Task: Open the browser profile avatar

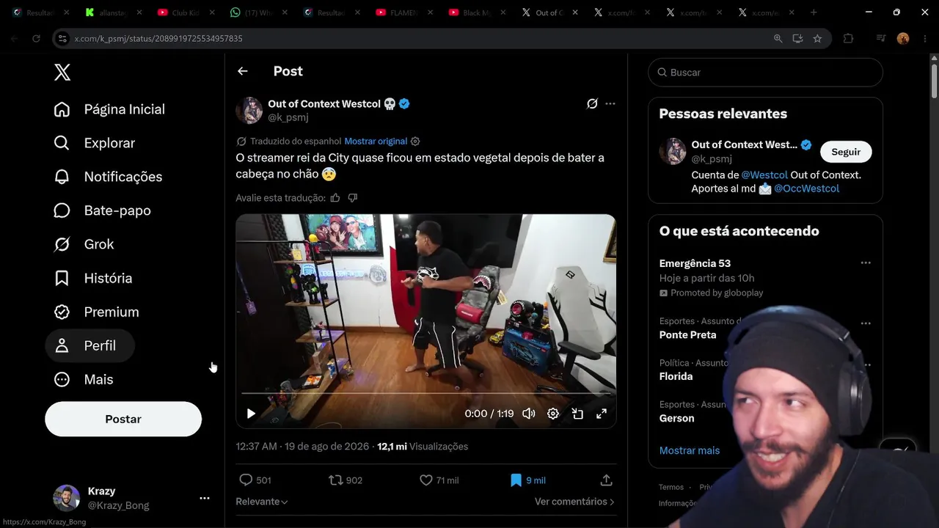Action: coord(903,38)
